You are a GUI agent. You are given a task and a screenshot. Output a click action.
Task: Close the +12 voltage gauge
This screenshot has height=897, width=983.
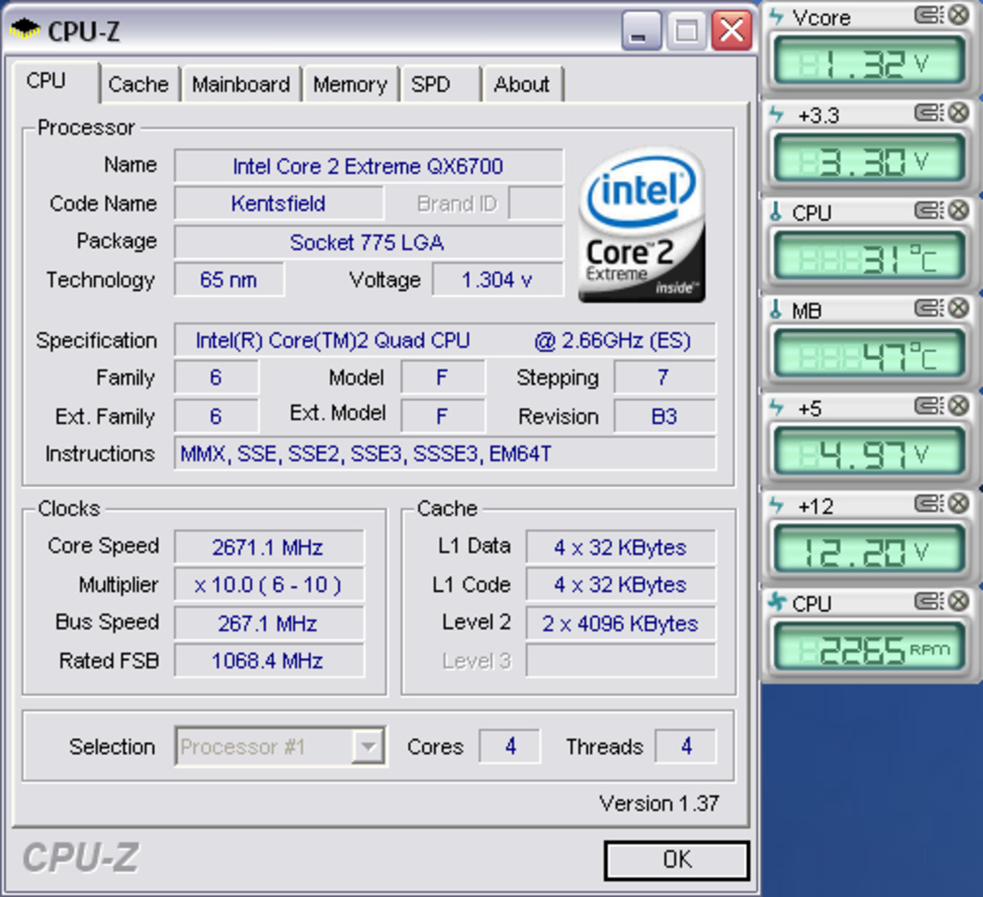point(958,504)
